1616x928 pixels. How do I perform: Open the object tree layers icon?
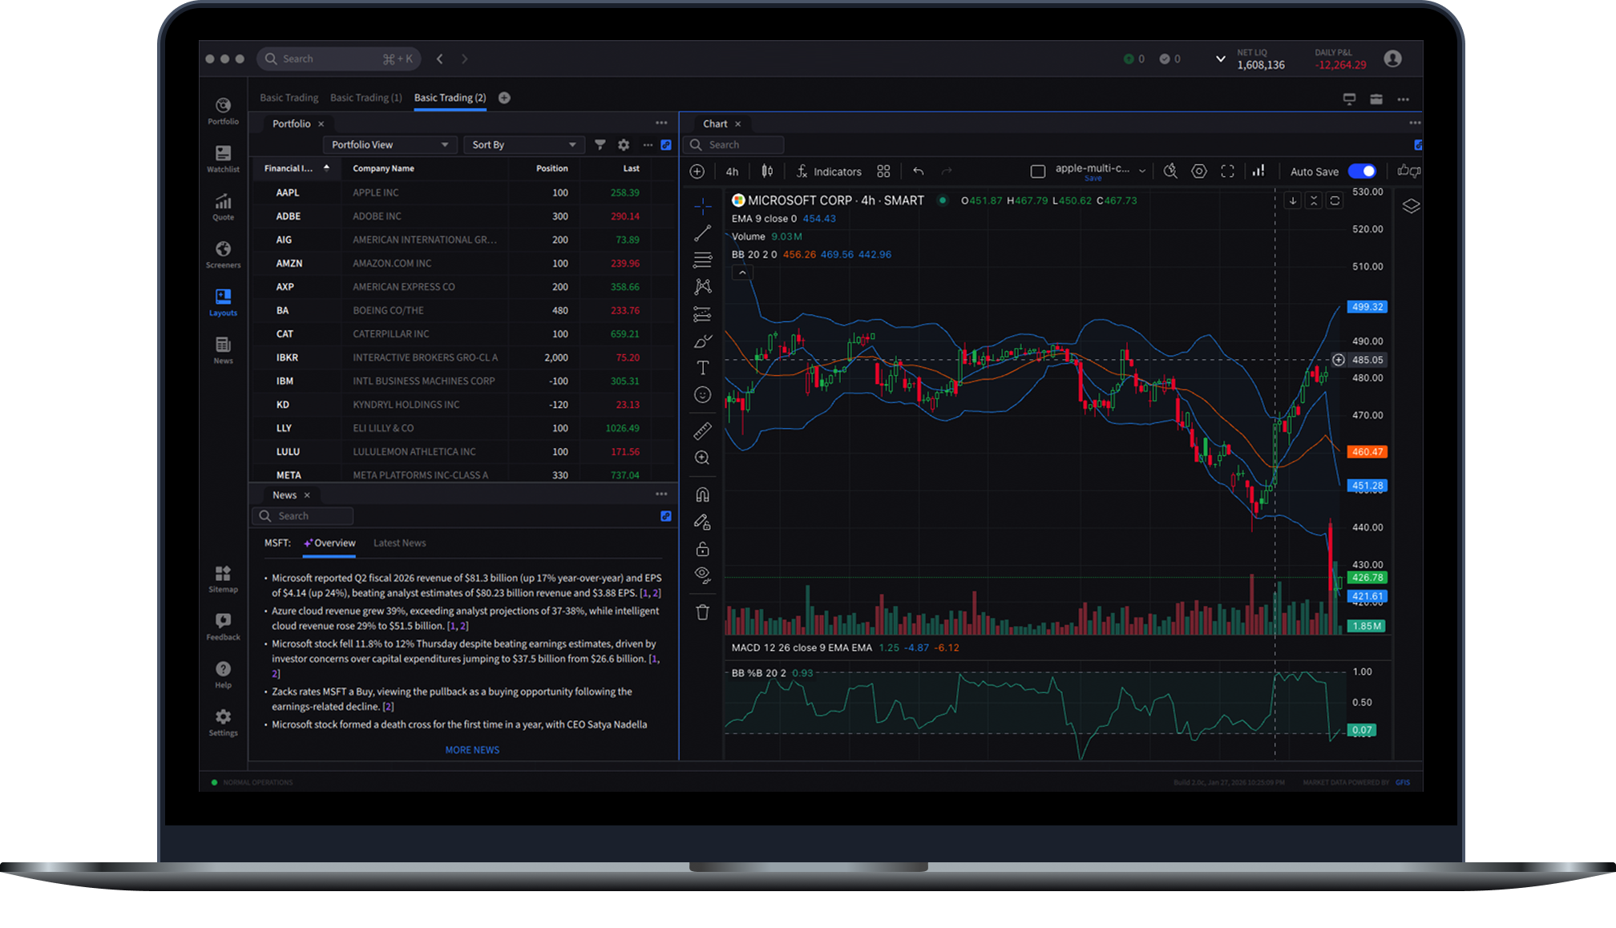1411,206
